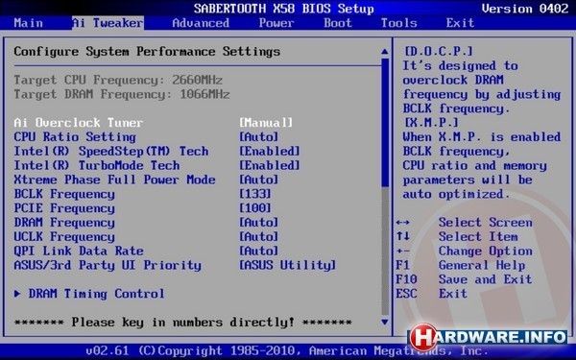Open DRAM Frequency Auto option

point(258,223)
